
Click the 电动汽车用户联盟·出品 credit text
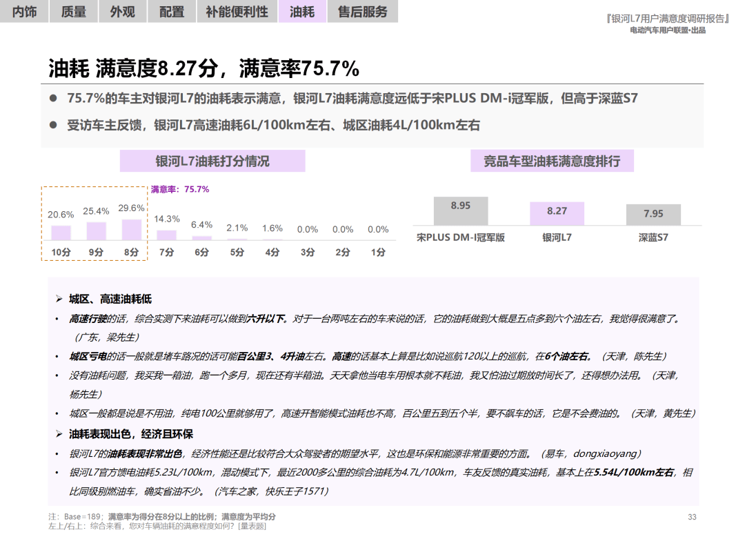click(668, 30)
